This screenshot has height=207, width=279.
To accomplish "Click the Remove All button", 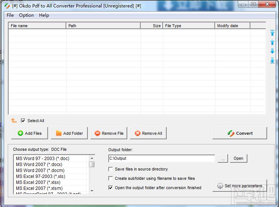I will point(148,133).
